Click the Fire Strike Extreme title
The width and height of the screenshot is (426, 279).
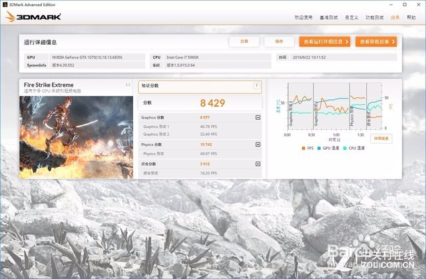point(49,85)
